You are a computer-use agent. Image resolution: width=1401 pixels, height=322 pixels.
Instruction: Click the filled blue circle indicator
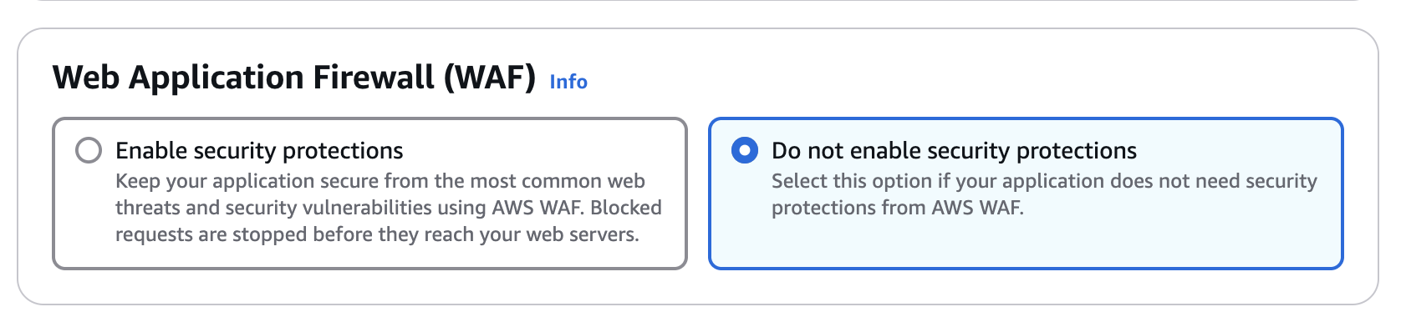pyautogui.click(x=745, y=150)
